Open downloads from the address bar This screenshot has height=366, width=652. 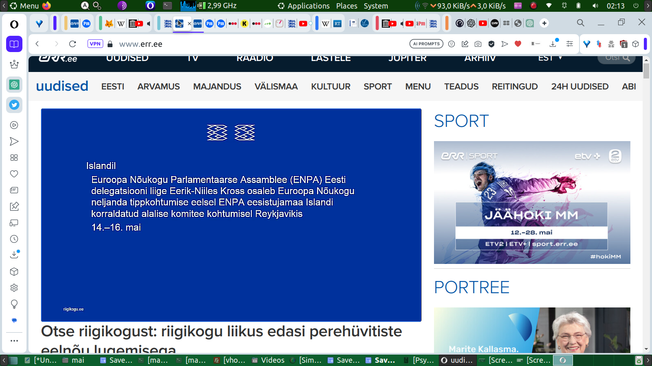point(553,43)
